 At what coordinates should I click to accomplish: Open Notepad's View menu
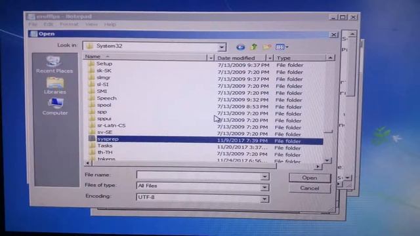(x=91, y=24)
